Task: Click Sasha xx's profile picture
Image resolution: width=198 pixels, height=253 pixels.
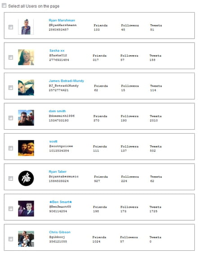Action: (x=26, y=57)
